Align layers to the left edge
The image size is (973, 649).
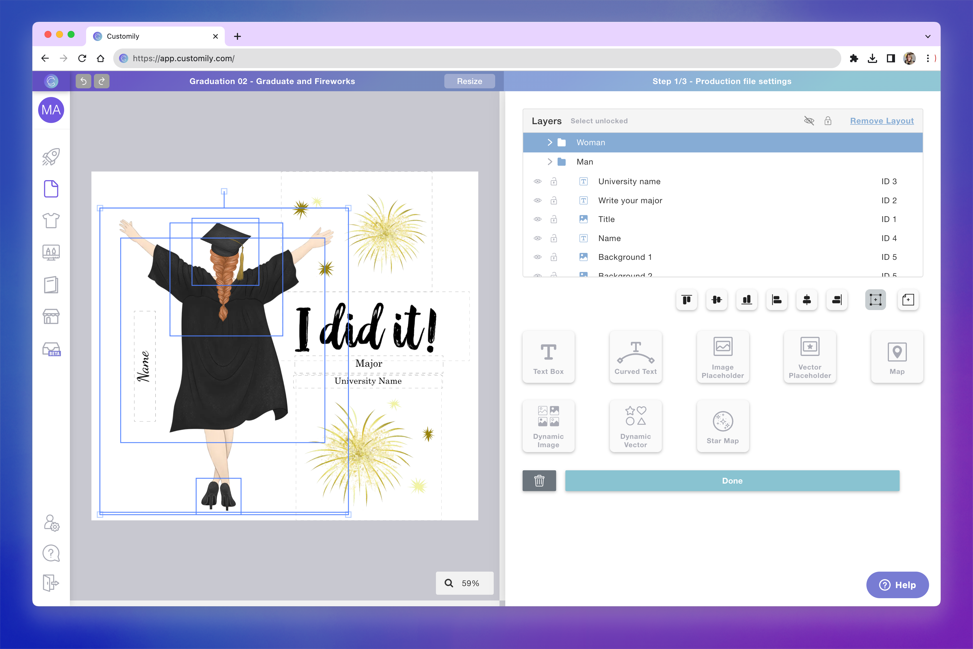click(x=776, y=300)
